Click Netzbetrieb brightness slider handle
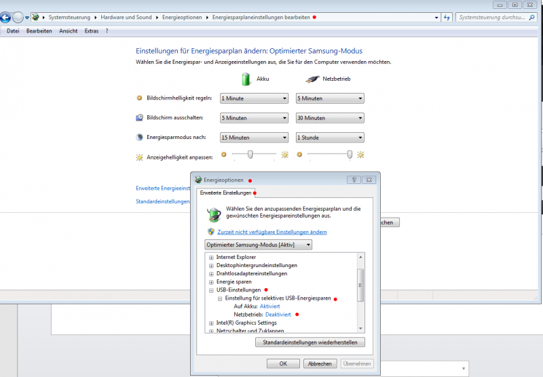Screen dimensions: 543x377 click(350, 155)
